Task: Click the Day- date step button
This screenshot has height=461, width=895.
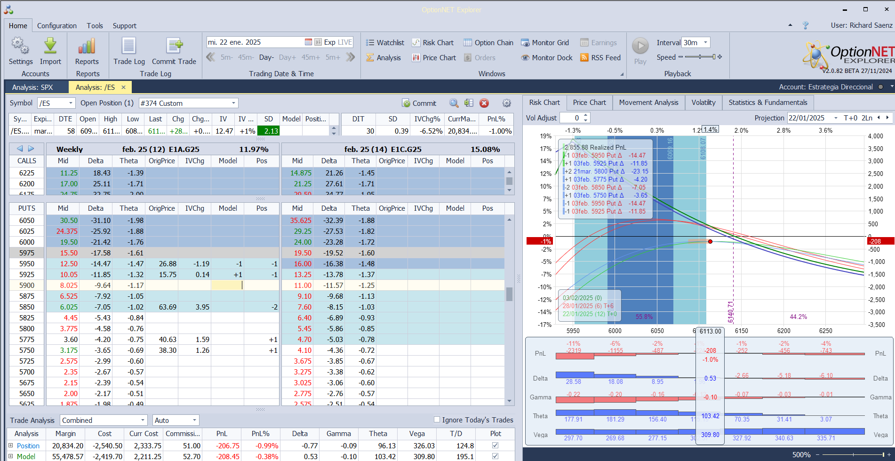Action: click(266, 57)
